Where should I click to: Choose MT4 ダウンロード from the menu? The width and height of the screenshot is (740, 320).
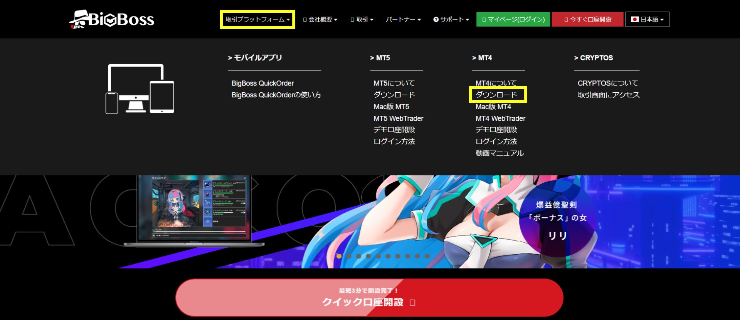pos(496,95)
